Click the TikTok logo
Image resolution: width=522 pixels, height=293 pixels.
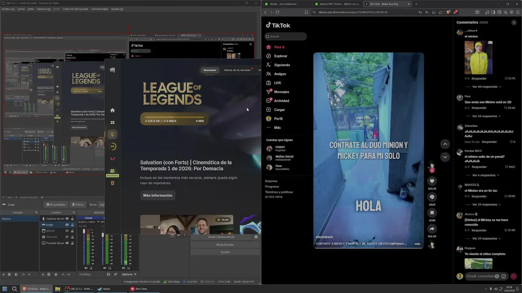278,25
